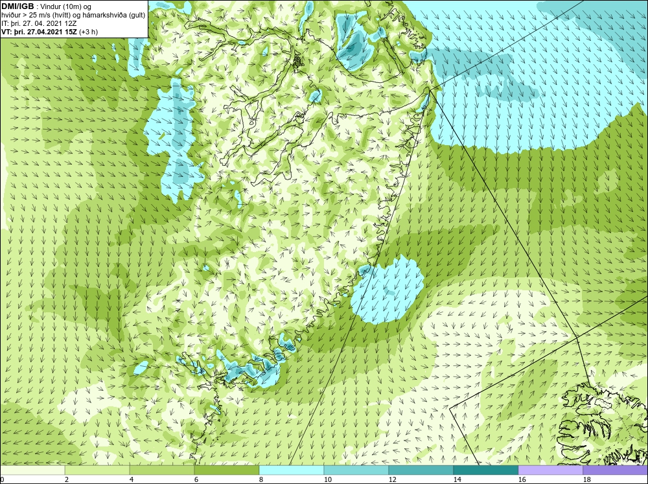Image resolution: width=648 pixels, height=484 pixels.
Task: Click the 8–10 m/s light cyan legend swatch
Action: (292, 470)
